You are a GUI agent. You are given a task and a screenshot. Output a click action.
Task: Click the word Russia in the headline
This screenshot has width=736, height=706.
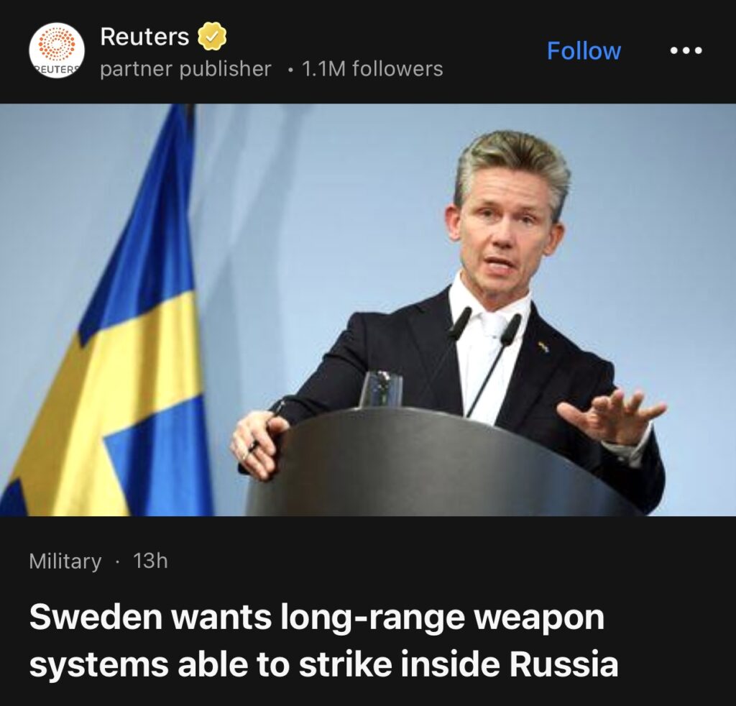[x=564, y=664]
